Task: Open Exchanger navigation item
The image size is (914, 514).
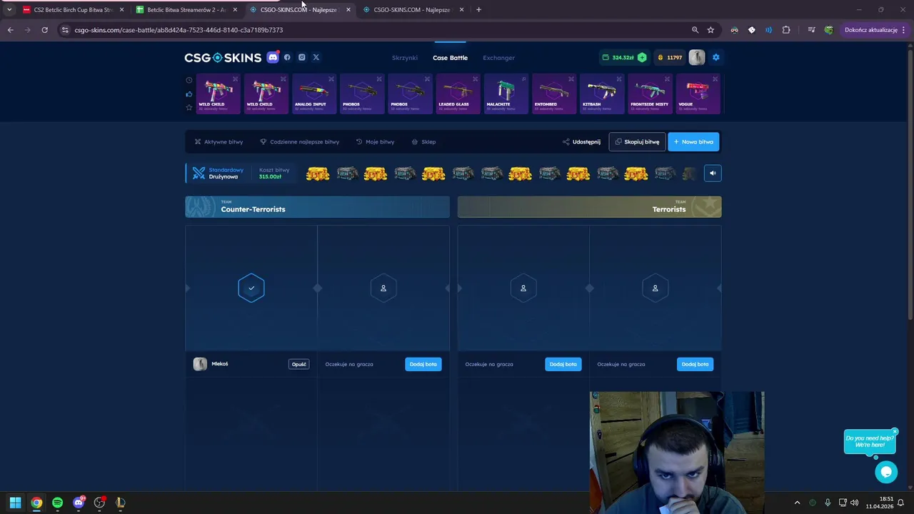Action: click(498, 58)
